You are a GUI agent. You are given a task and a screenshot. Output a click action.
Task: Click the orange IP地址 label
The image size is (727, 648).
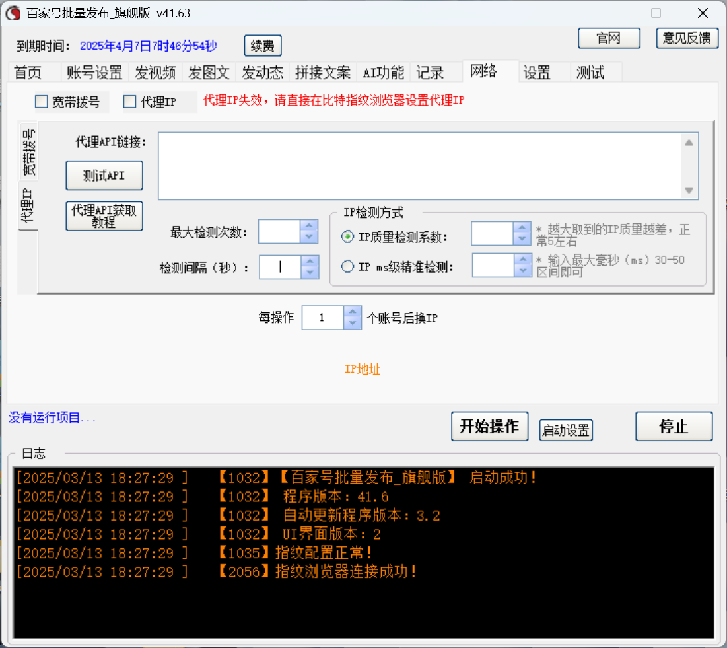(363, 369)
